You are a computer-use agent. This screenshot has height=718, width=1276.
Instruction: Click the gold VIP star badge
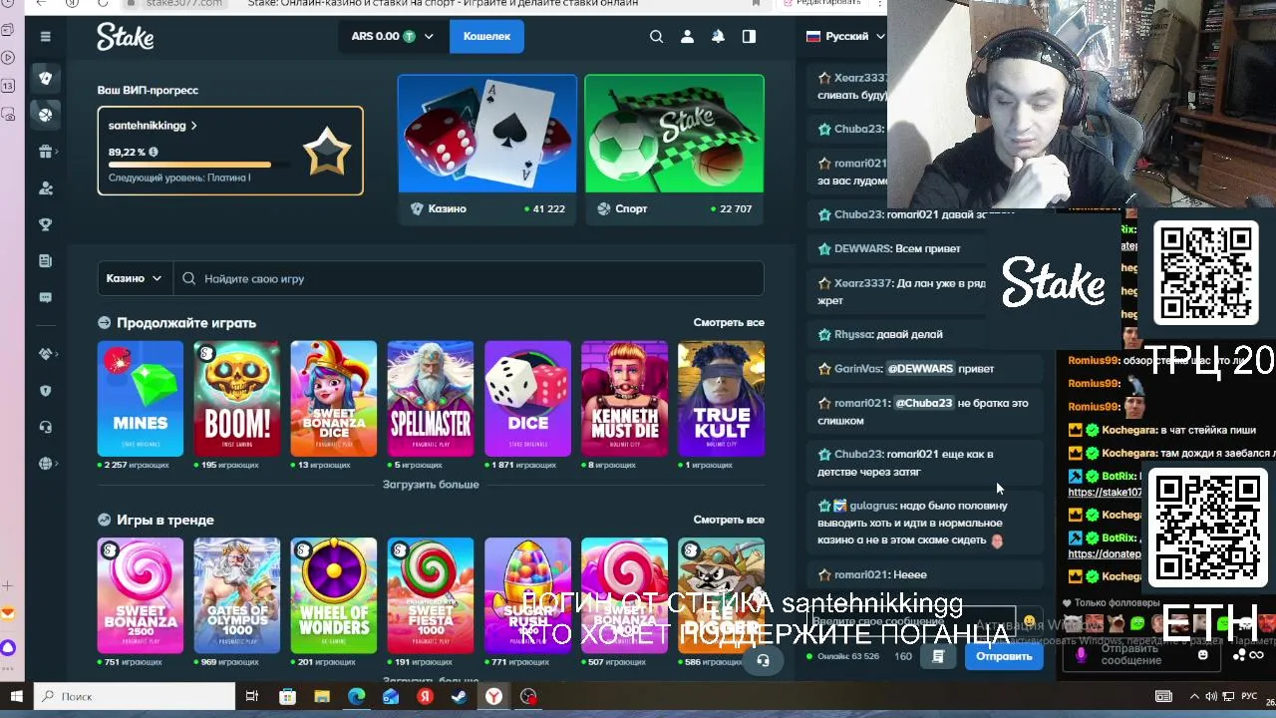pyautogui.click(x=327, y=152)
